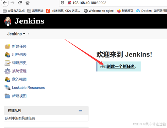This screenshot has height=128, width=167.
Task: Open 我的视图 in the sidebar
Action: pos(19,79)
